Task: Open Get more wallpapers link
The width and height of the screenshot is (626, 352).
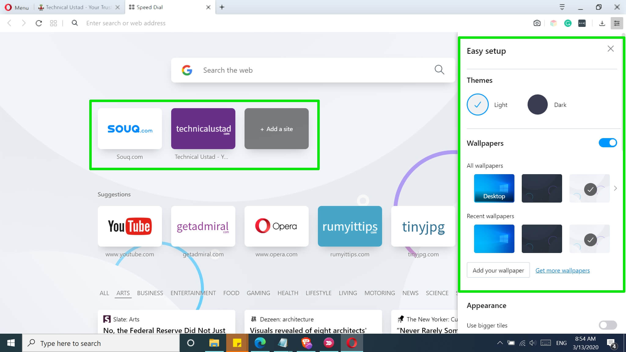Action: click(x=562, y=270)
